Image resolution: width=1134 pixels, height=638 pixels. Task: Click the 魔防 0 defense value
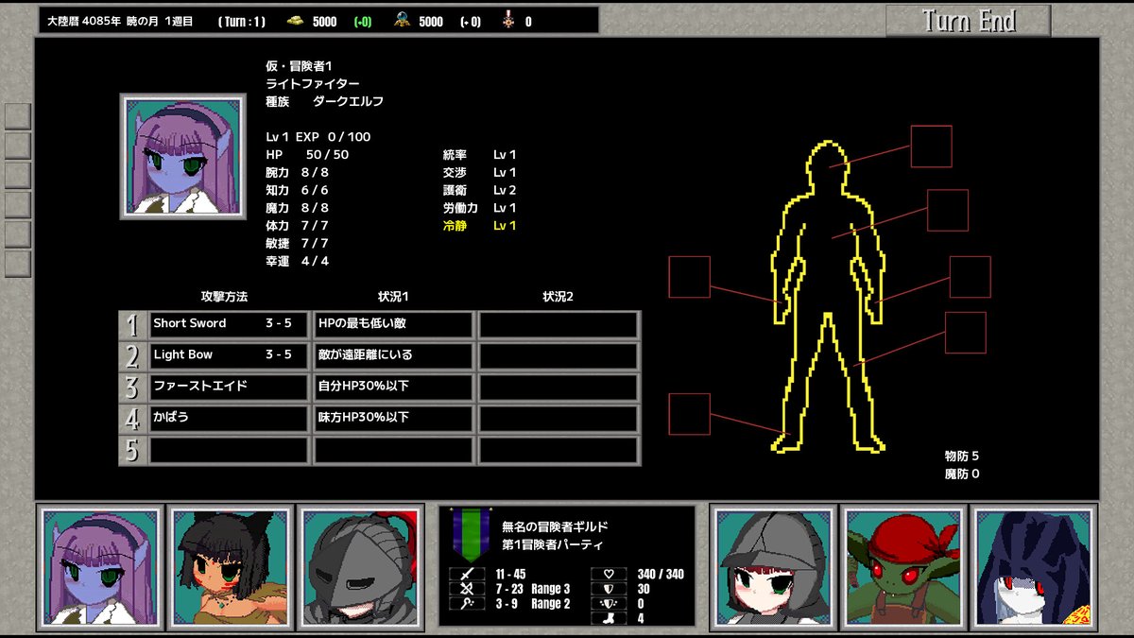point(962,474)
